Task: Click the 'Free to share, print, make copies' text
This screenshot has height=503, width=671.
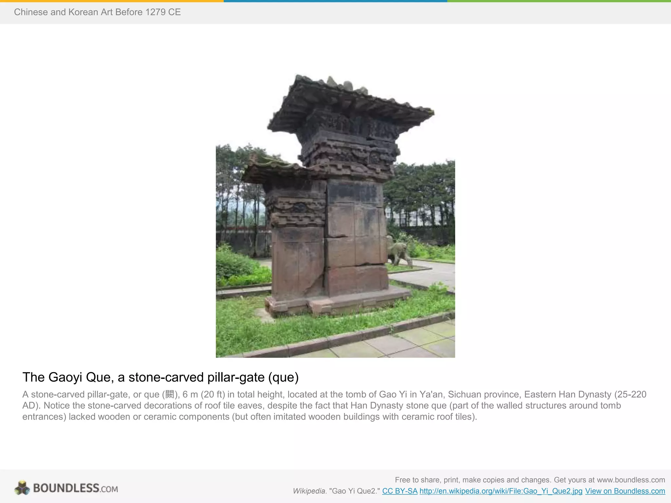Action: pyautogui.click(x=530, y=480)
